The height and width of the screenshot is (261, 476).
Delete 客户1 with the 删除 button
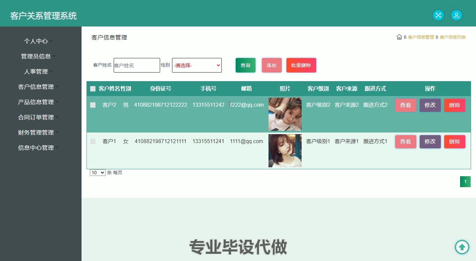point(455,142)
